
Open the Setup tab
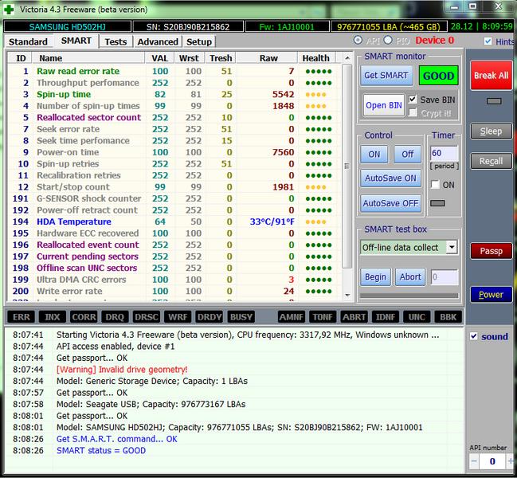(199, 42)
